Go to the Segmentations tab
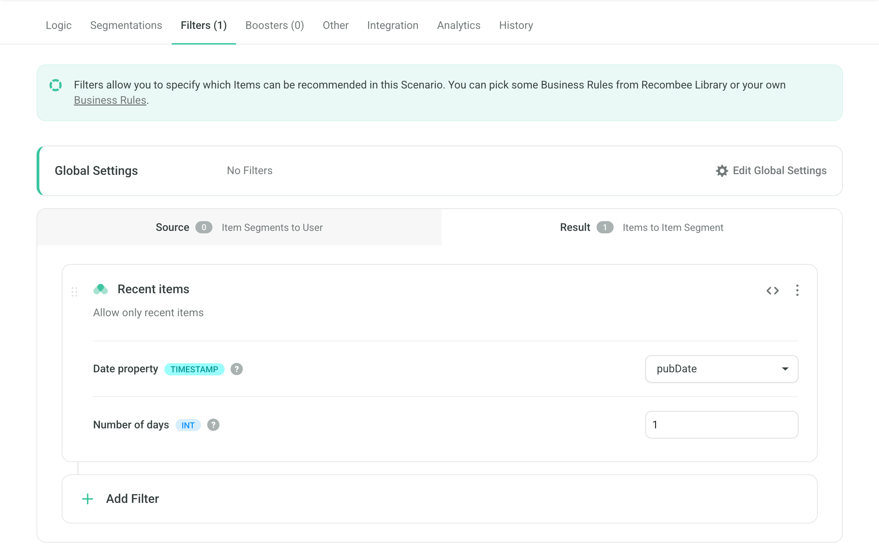Screen dimensions: 879x560 click(x=126, y=25)
